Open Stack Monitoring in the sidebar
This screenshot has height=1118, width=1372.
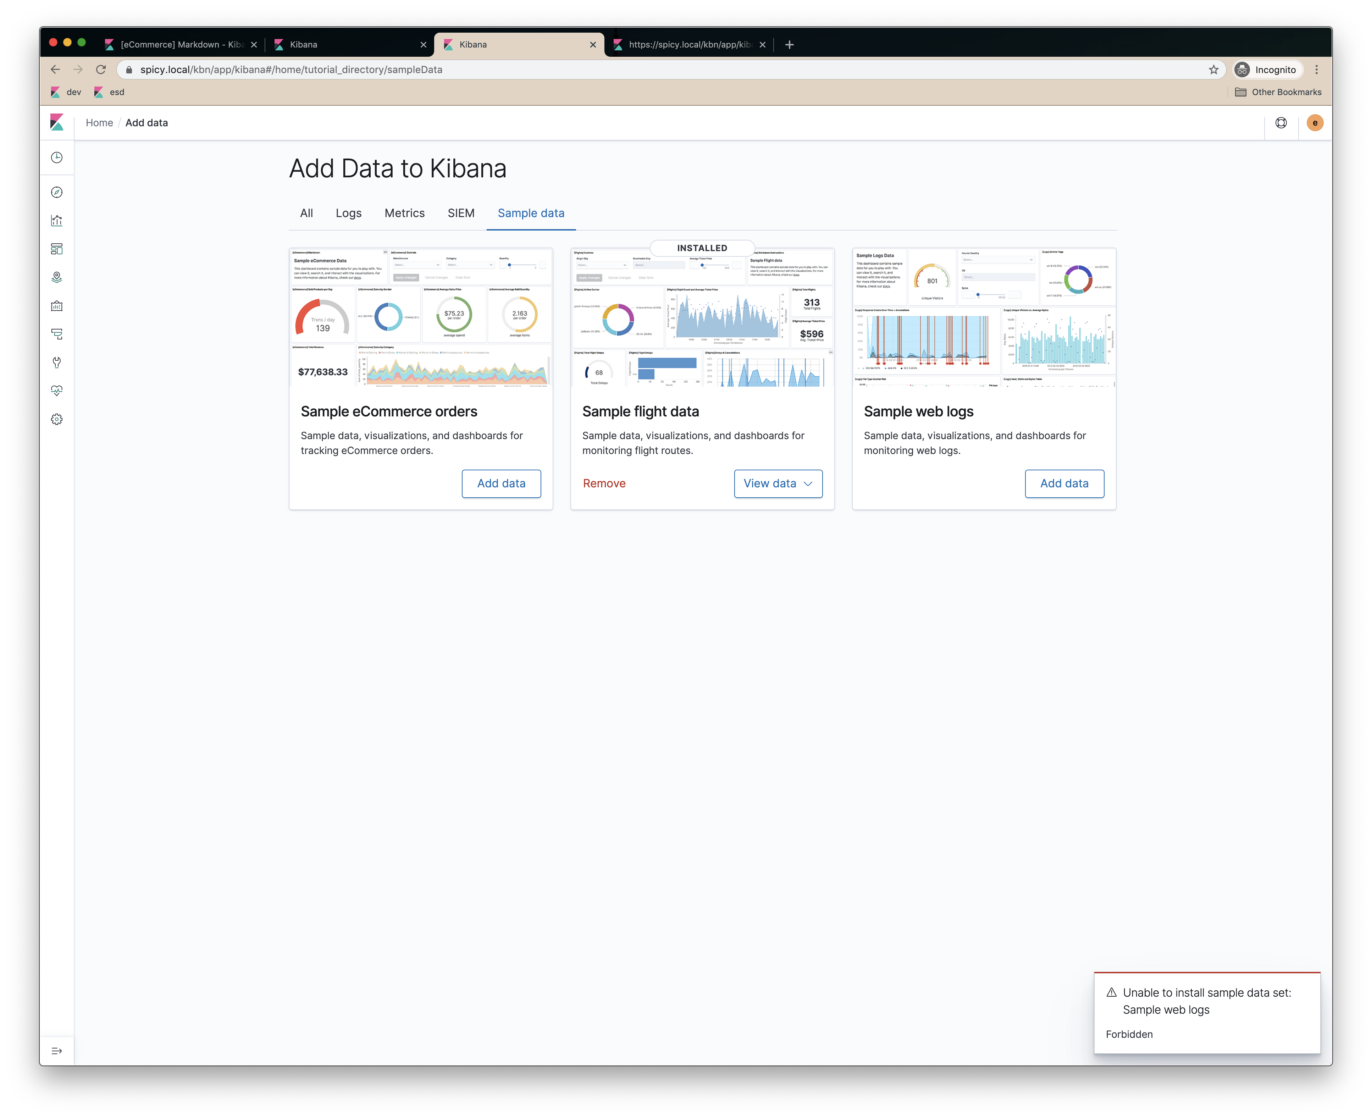(x=57, y=390)
